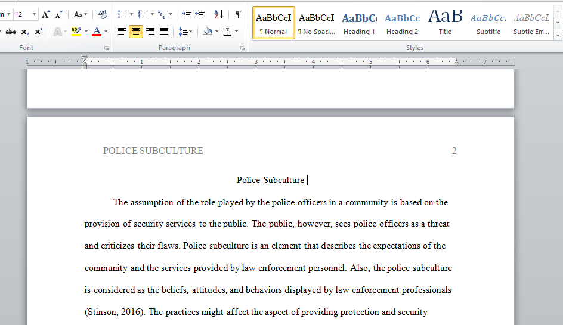
Task: Click the Borders icon
Action: 227,32
